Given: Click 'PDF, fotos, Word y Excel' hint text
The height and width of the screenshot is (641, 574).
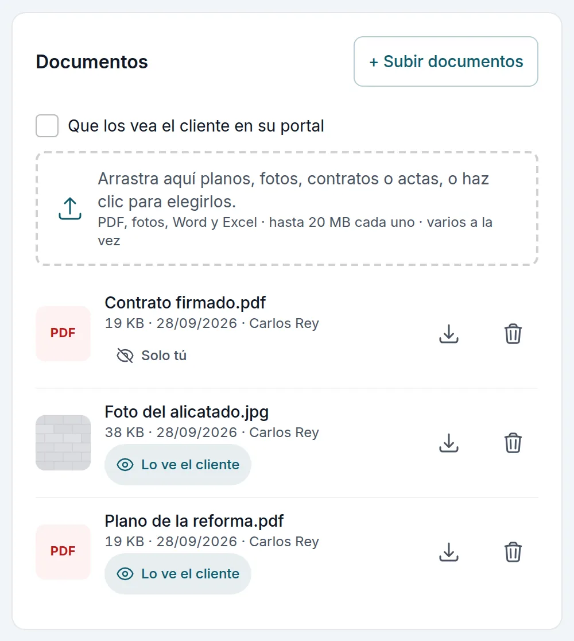Looking at the screenshot, I should [295, 231].
